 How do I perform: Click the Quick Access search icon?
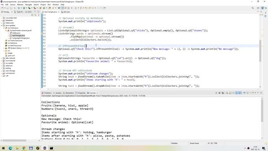tap(253, 8)
